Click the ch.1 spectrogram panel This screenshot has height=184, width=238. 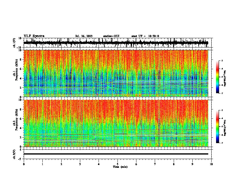(116, 73)
